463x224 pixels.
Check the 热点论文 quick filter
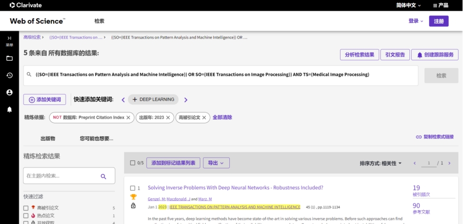[26, 216]
